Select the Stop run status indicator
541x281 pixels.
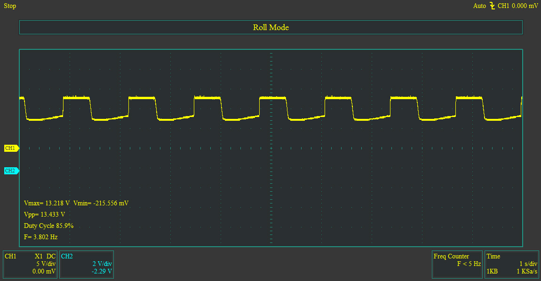tap(10, 6)
